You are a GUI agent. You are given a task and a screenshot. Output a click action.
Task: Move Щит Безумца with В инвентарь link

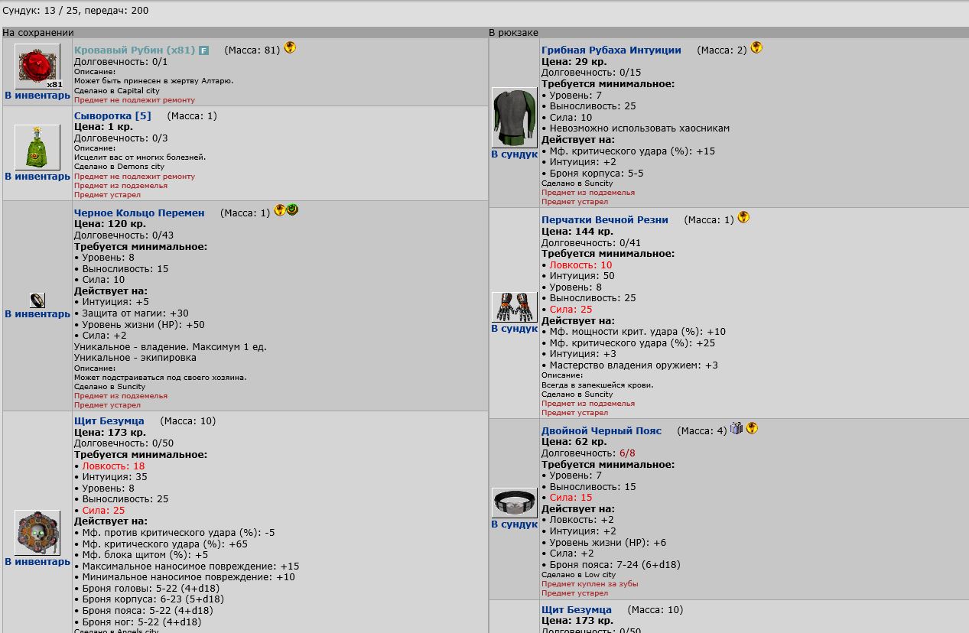37,562
